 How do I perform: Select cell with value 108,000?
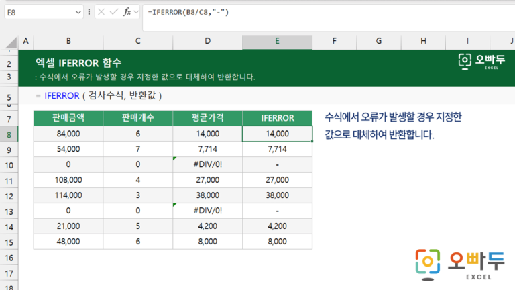click(x=68, y=180)
